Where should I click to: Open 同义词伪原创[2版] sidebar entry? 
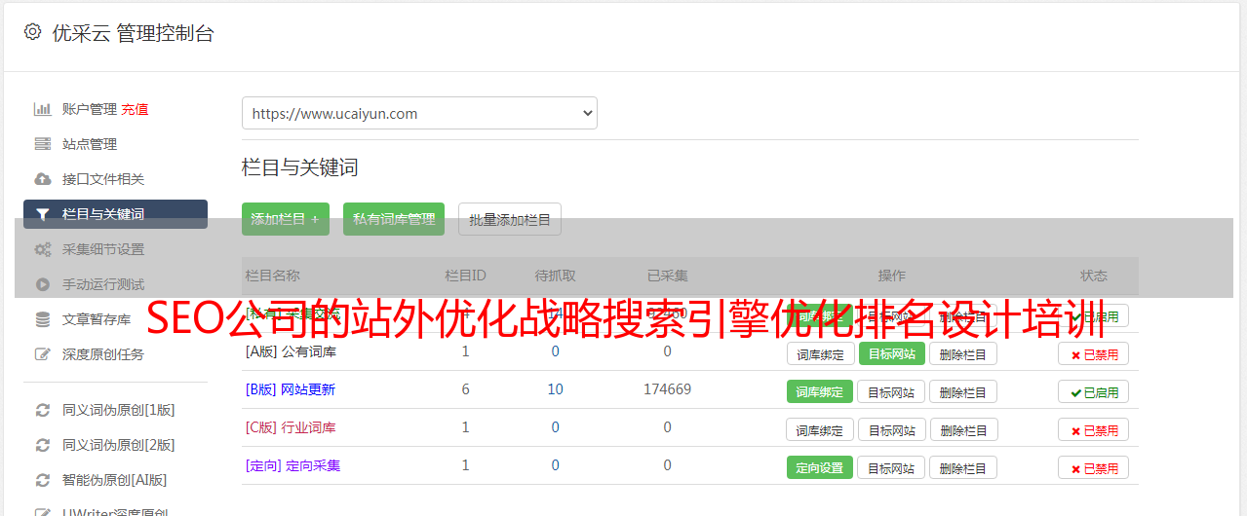tap(119, 445)
